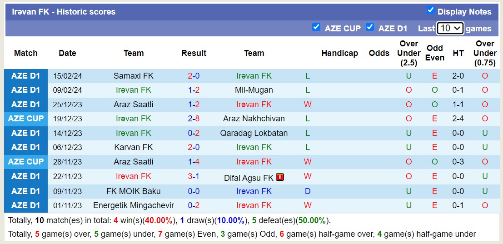Select the Karvan FK team link
Image resolution: width=503 pixels, height=244 pixels.
(x=134, y=147)
